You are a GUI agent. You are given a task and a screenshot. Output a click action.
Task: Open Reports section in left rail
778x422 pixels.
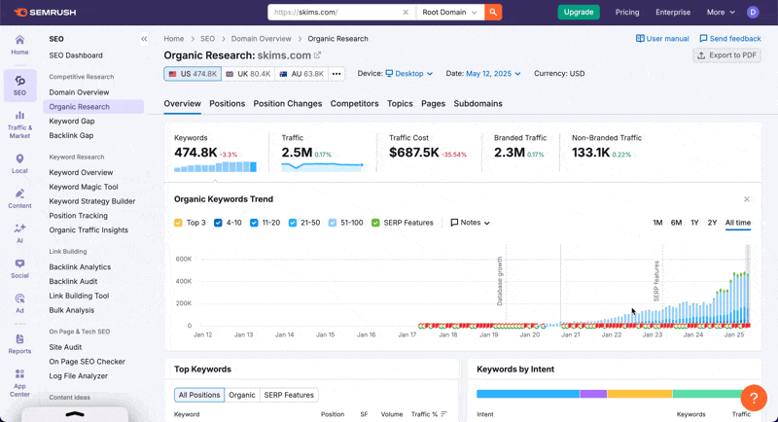(19, 343)
